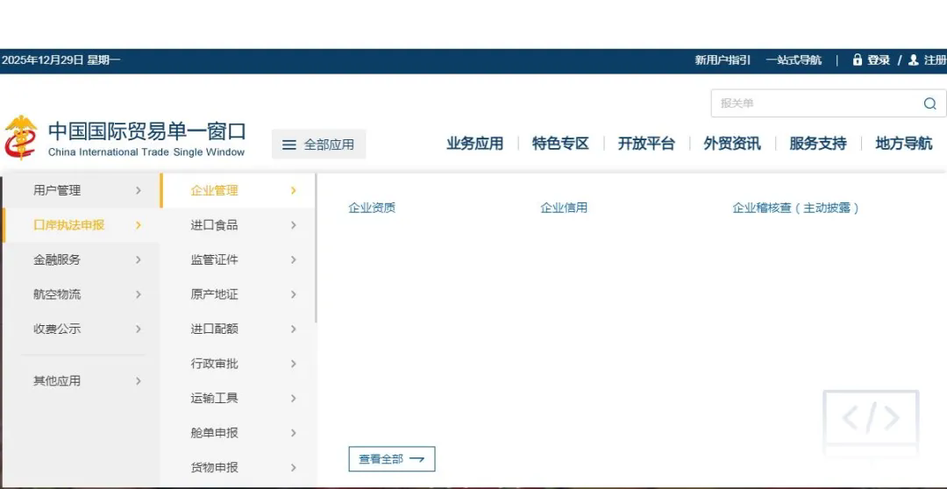This screenshot has width=947, height=489.
Task: Open the 全部应用 hamburger menu
Action: tap(288, 145)
